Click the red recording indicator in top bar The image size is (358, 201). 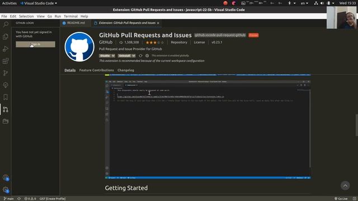coord(225,3)
